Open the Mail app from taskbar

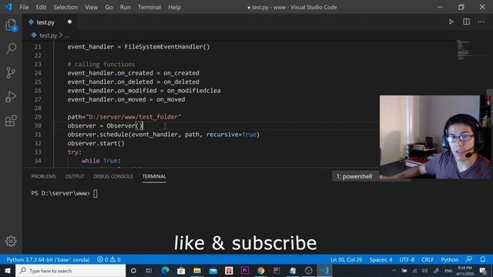click(x=213, y=270)
